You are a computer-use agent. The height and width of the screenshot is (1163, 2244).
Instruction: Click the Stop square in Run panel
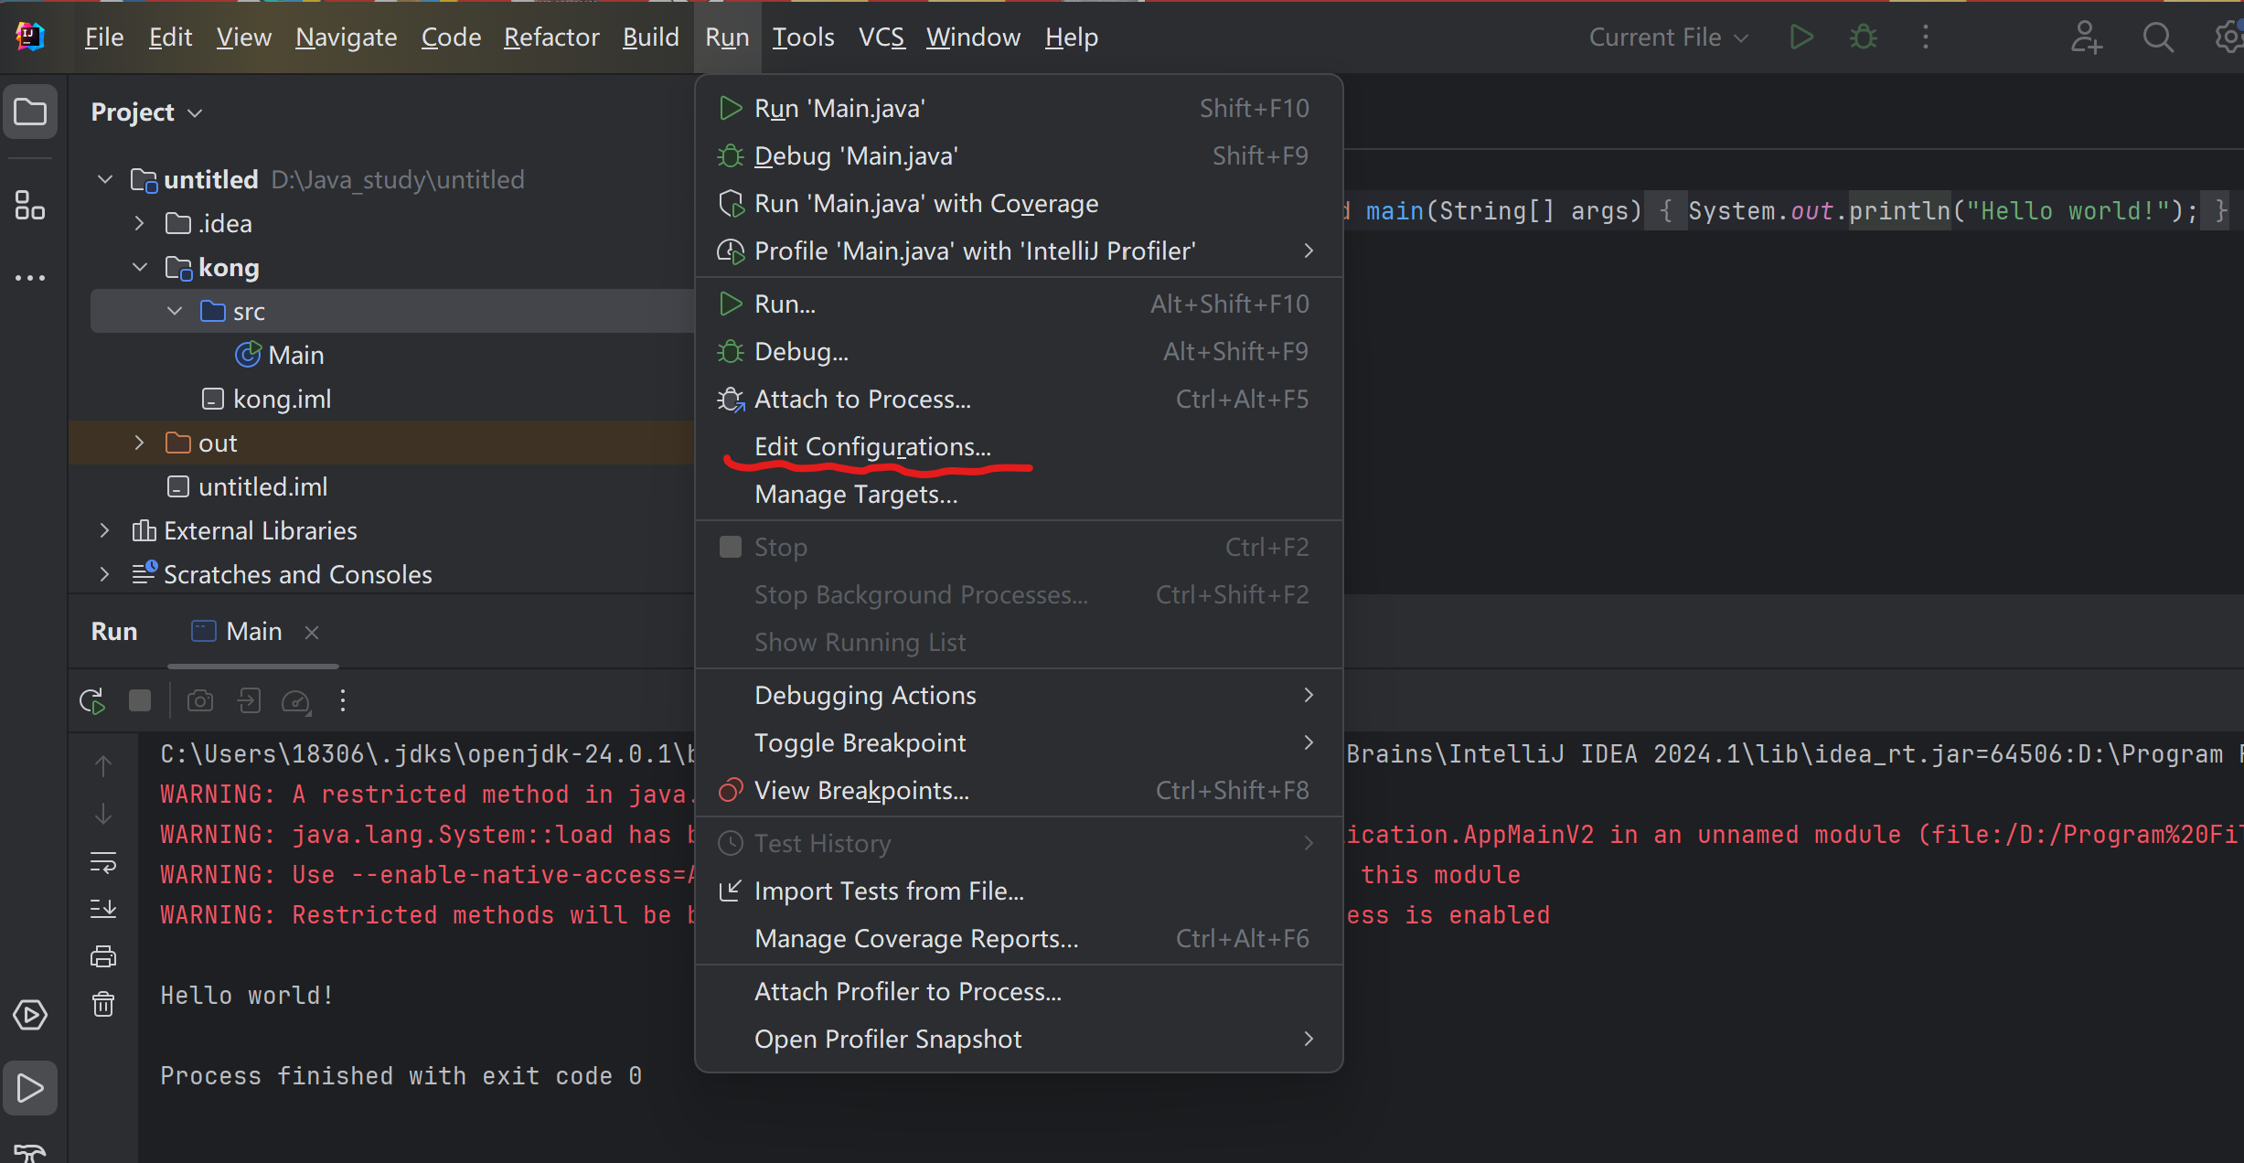click(140, 701)
